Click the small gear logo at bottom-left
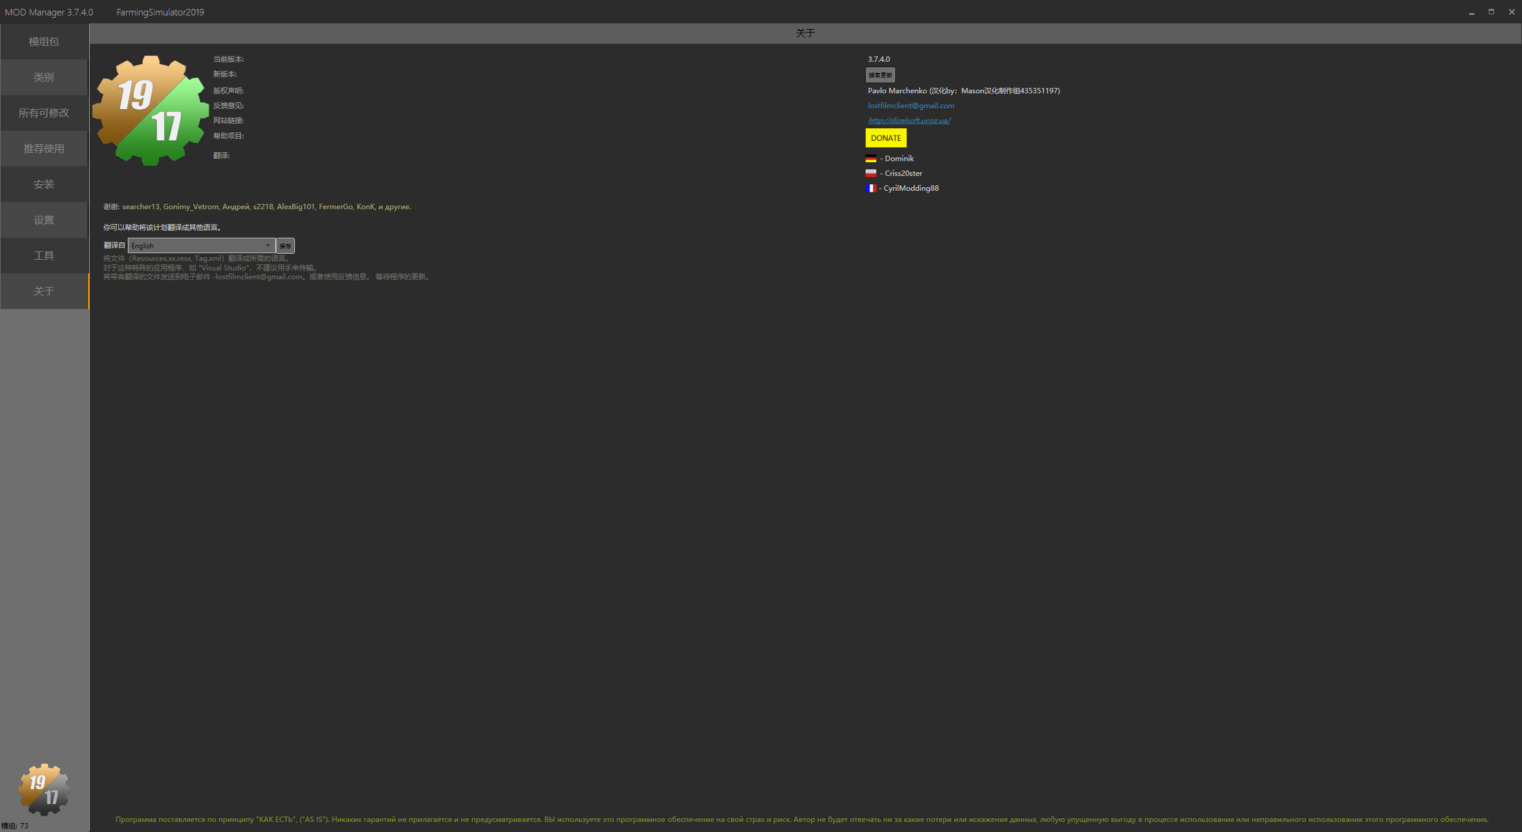Screen dimensions: 1522x832 point(45,789)
